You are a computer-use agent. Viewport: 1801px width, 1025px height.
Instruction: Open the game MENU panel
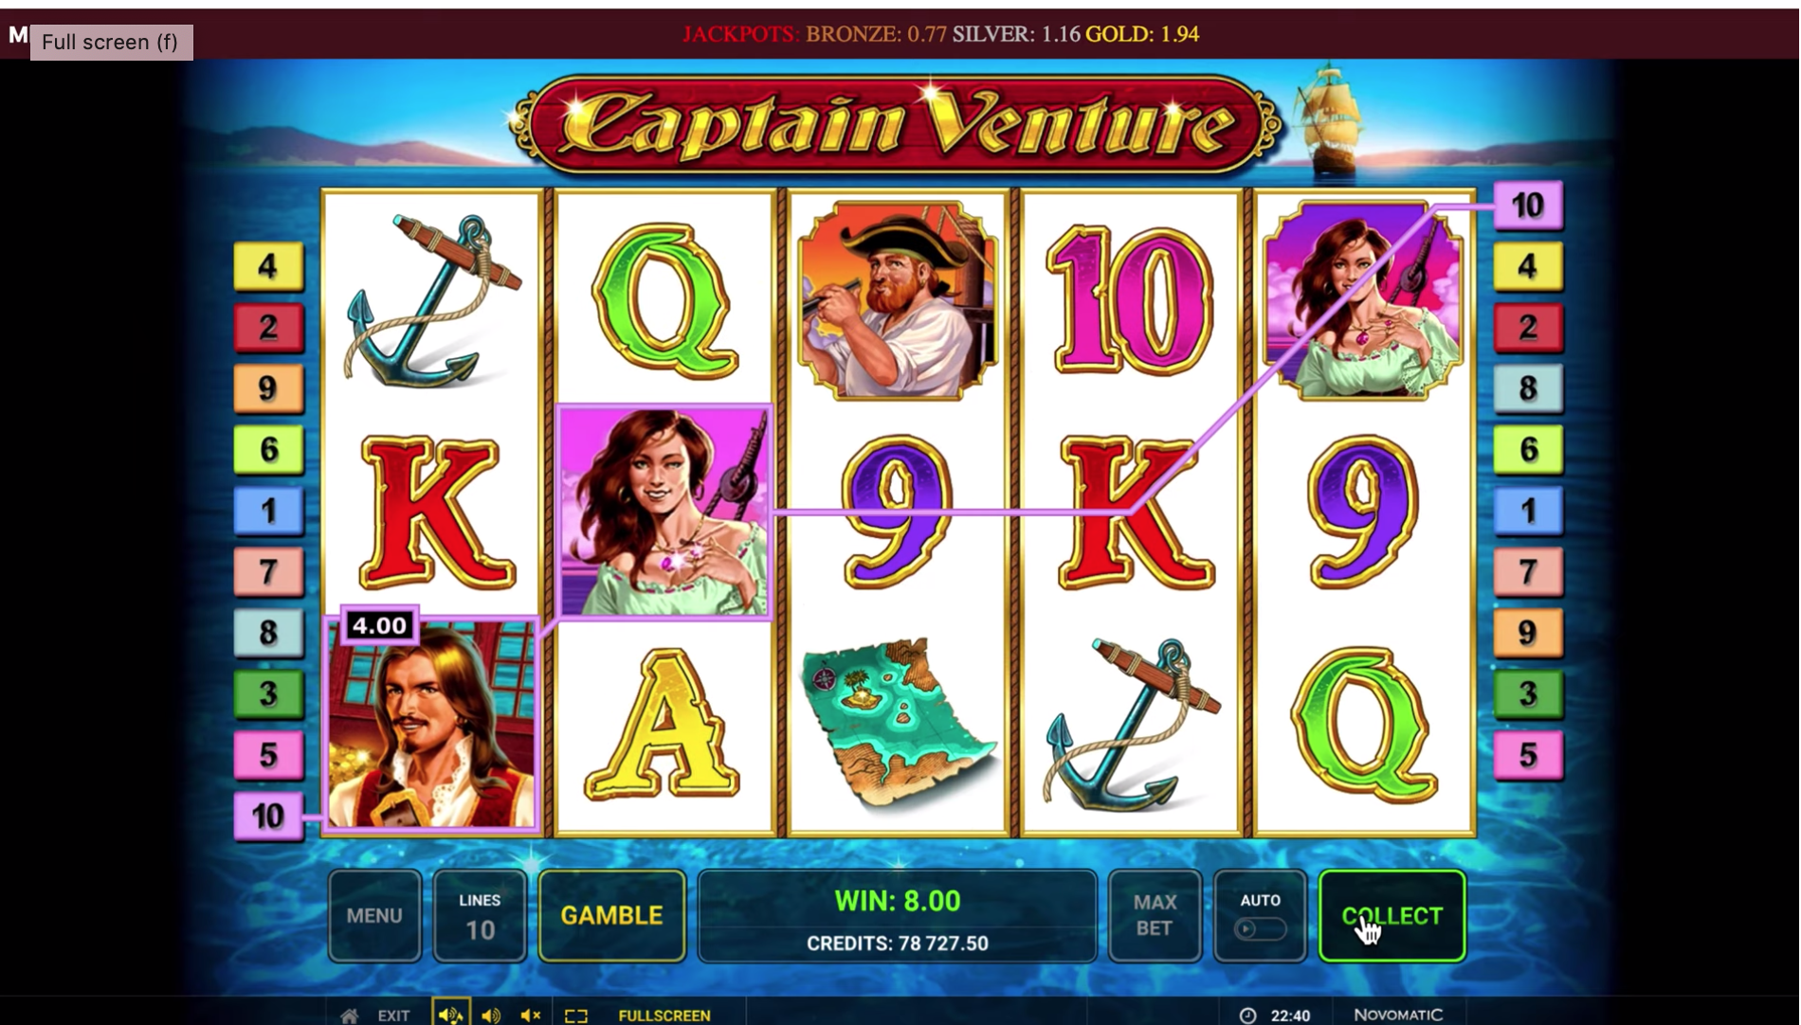374,916
